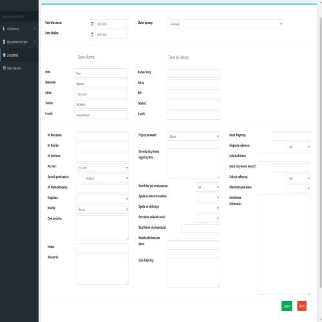Viewport: 322px width, 322px height.
Task: Click the green Zapisz save button
Action: coord(287,306)
